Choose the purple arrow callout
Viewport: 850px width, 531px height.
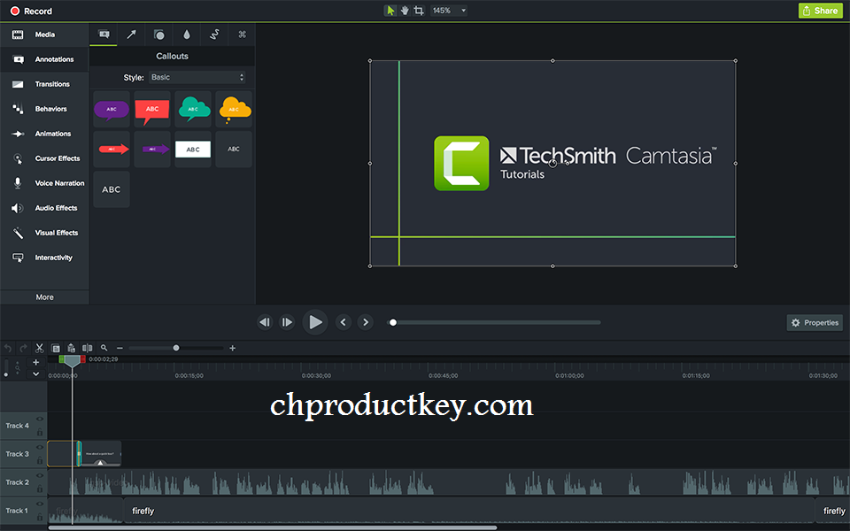152,149
